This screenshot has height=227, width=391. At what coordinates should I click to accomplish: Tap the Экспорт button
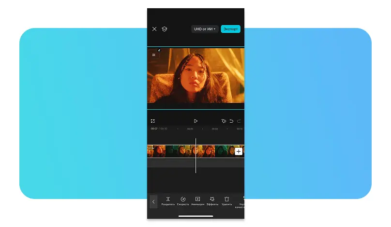click(x=231, y=29)
